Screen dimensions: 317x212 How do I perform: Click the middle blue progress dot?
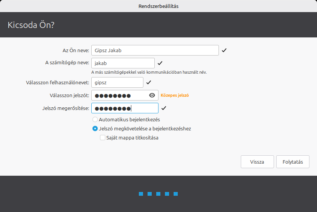[158, 194]
